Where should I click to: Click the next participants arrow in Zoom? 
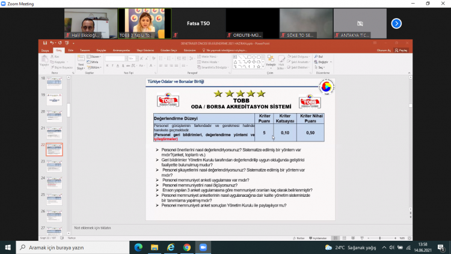click(x=396, y=23)
